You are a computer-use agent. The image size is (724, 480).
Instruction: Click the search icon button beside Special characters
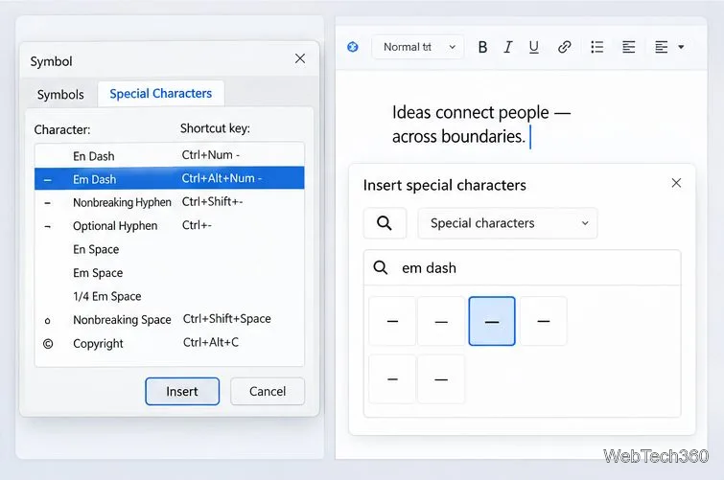coord(385,223)
